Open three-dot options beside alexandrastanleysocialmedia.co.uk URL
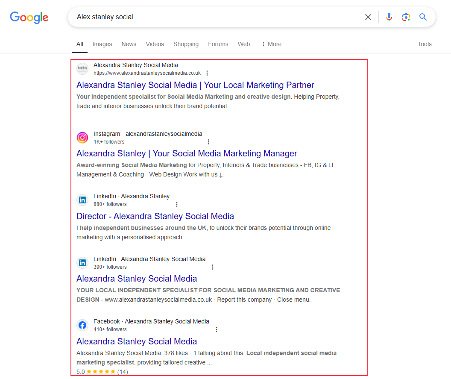Viewport: 451px width, 379px height. coord(207,73)
